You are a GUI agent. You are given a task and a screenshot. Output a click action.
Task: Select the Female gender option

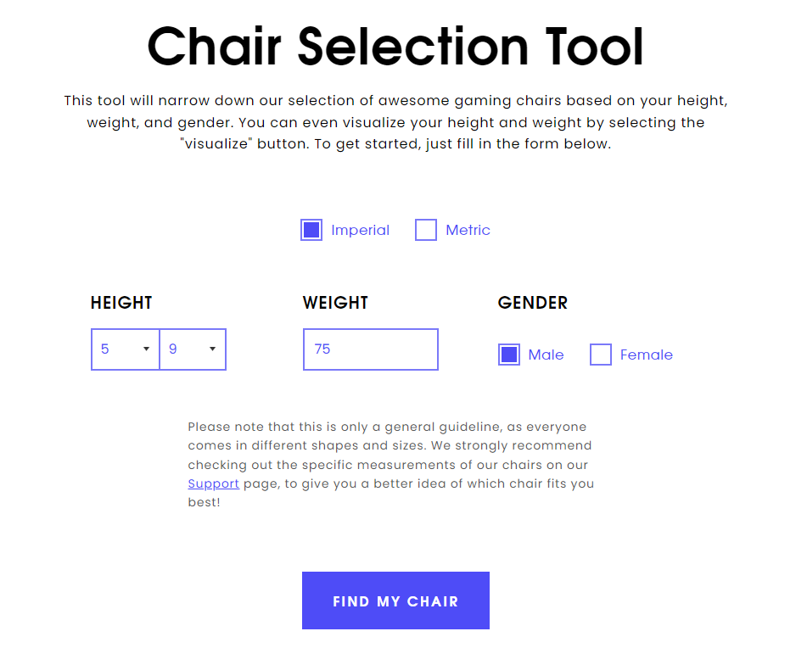601,355
